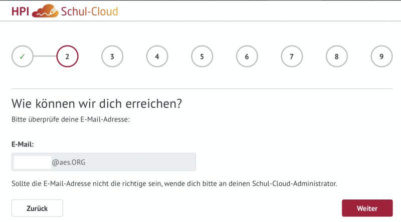Go to step 7 in the wizard
This screenshot has height=222, width=401.
pos(292,56)
